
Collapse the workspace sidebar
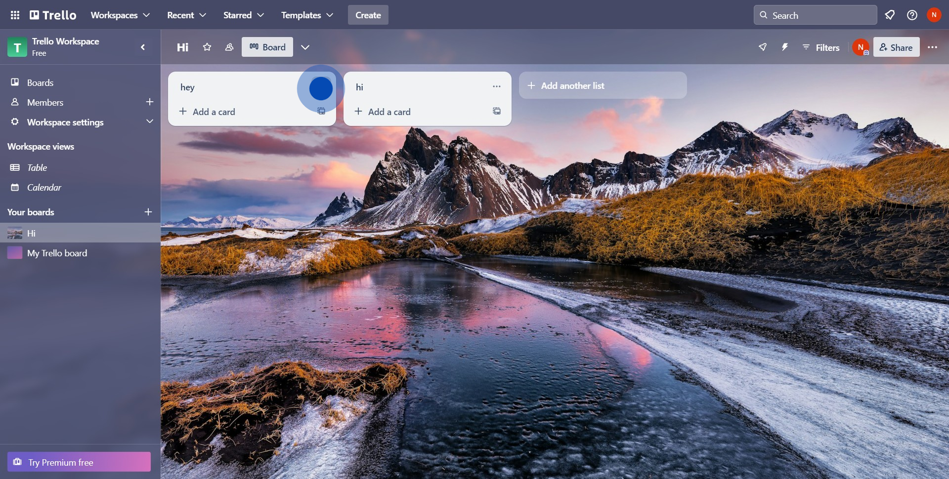(x=143, y=47)
